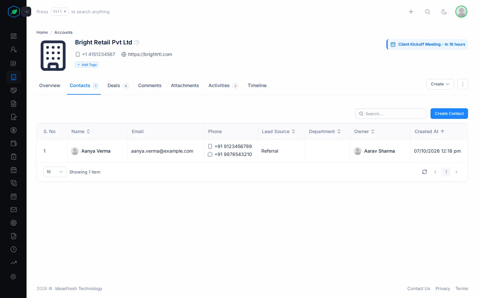The image size is (478, 298).
Task: Open the document page sidebar icon
Action: click(14, 104)
